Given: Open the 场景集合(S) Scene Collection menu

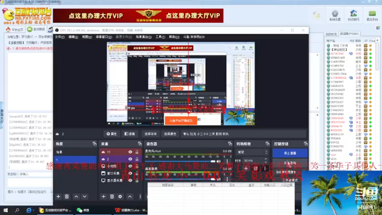Looking at the screenshot, I should coord(144,37).
